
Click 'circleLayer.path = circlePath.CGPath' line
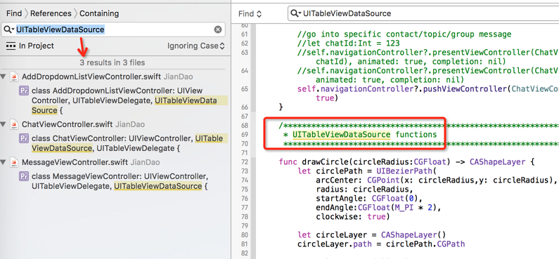coord(381,244)
